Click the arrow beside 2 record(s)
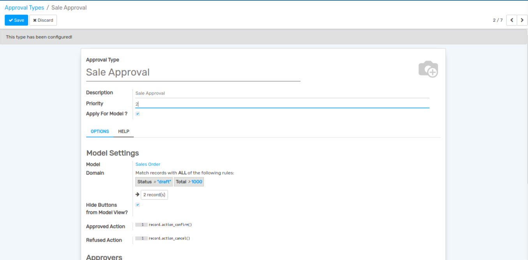528x260 pixels. pyautogui.click(x=137, y=194)
